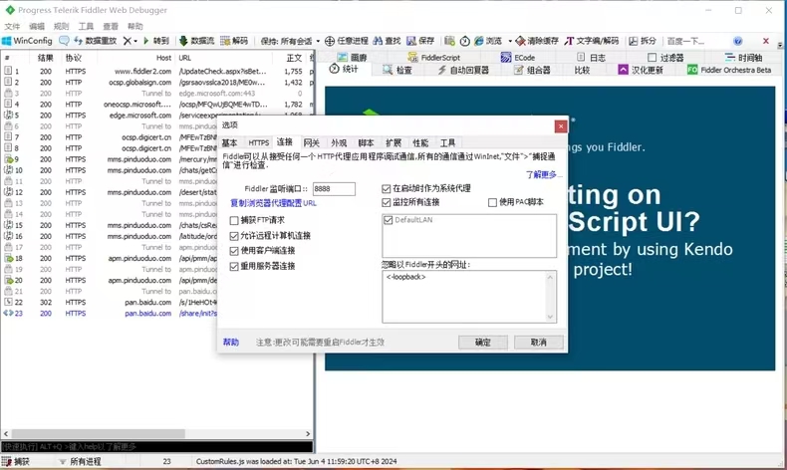
Task: Click the 任意进程 target icon
Action: coord(330,41)
